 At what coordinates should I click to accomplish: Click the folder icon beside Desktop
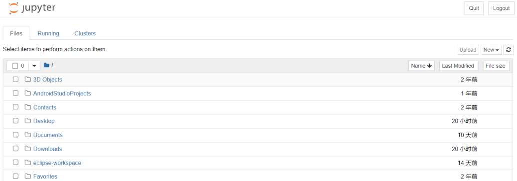28,121
